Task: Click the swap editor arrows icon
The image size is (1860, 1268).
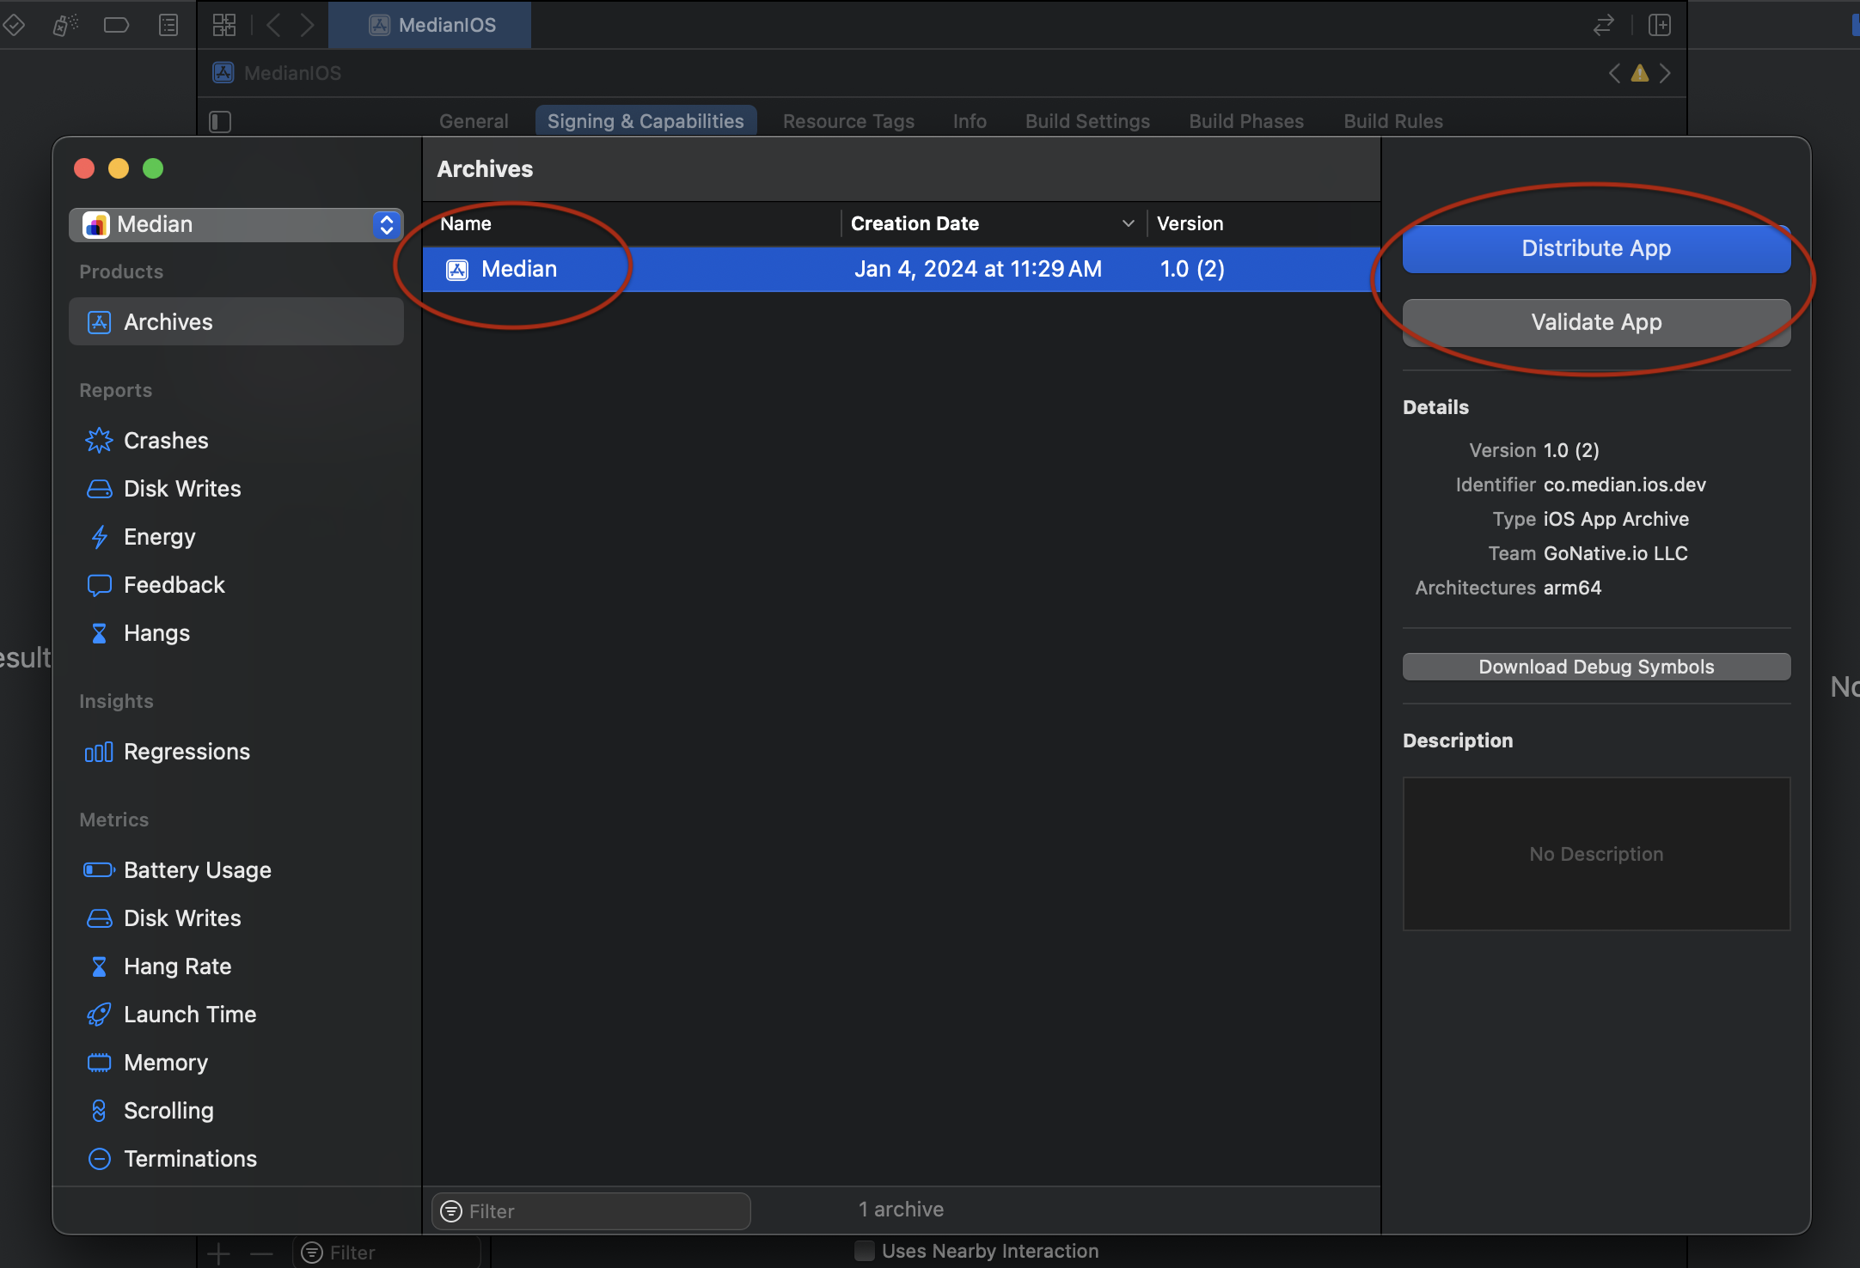Action: pos(1604,25)
